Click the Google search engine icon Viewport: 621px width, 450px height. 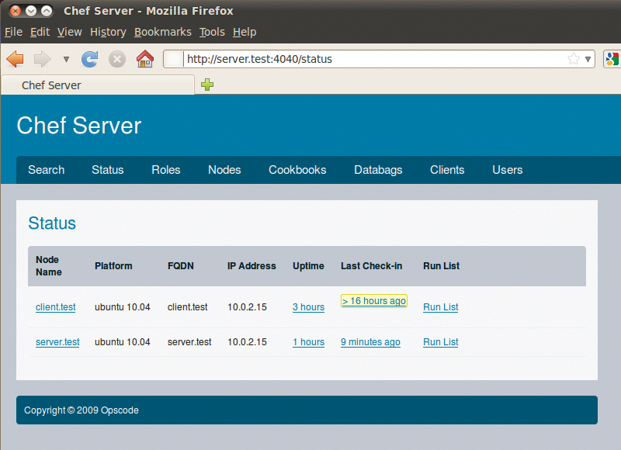tap(612, 59)
